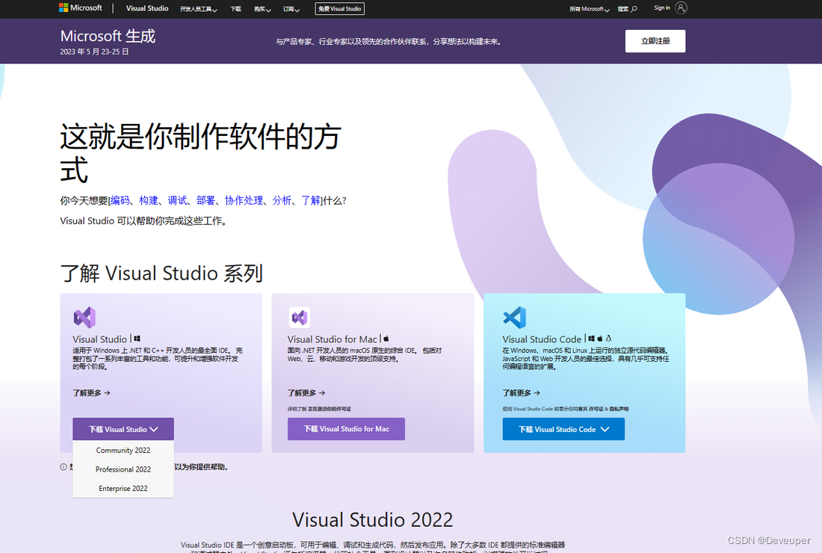The image size is (822, 553).
Task: Click the 了解 link in the tagline
Action: coord(310,200)
